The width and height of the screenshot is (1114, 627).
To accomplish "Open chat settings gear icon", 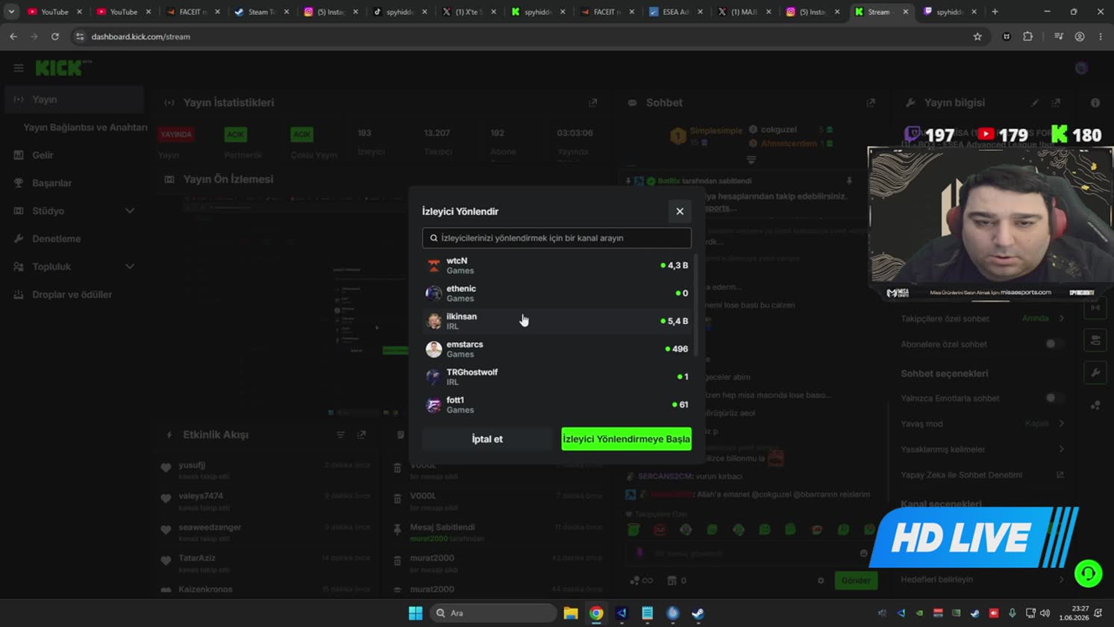I will pos(821,581).
